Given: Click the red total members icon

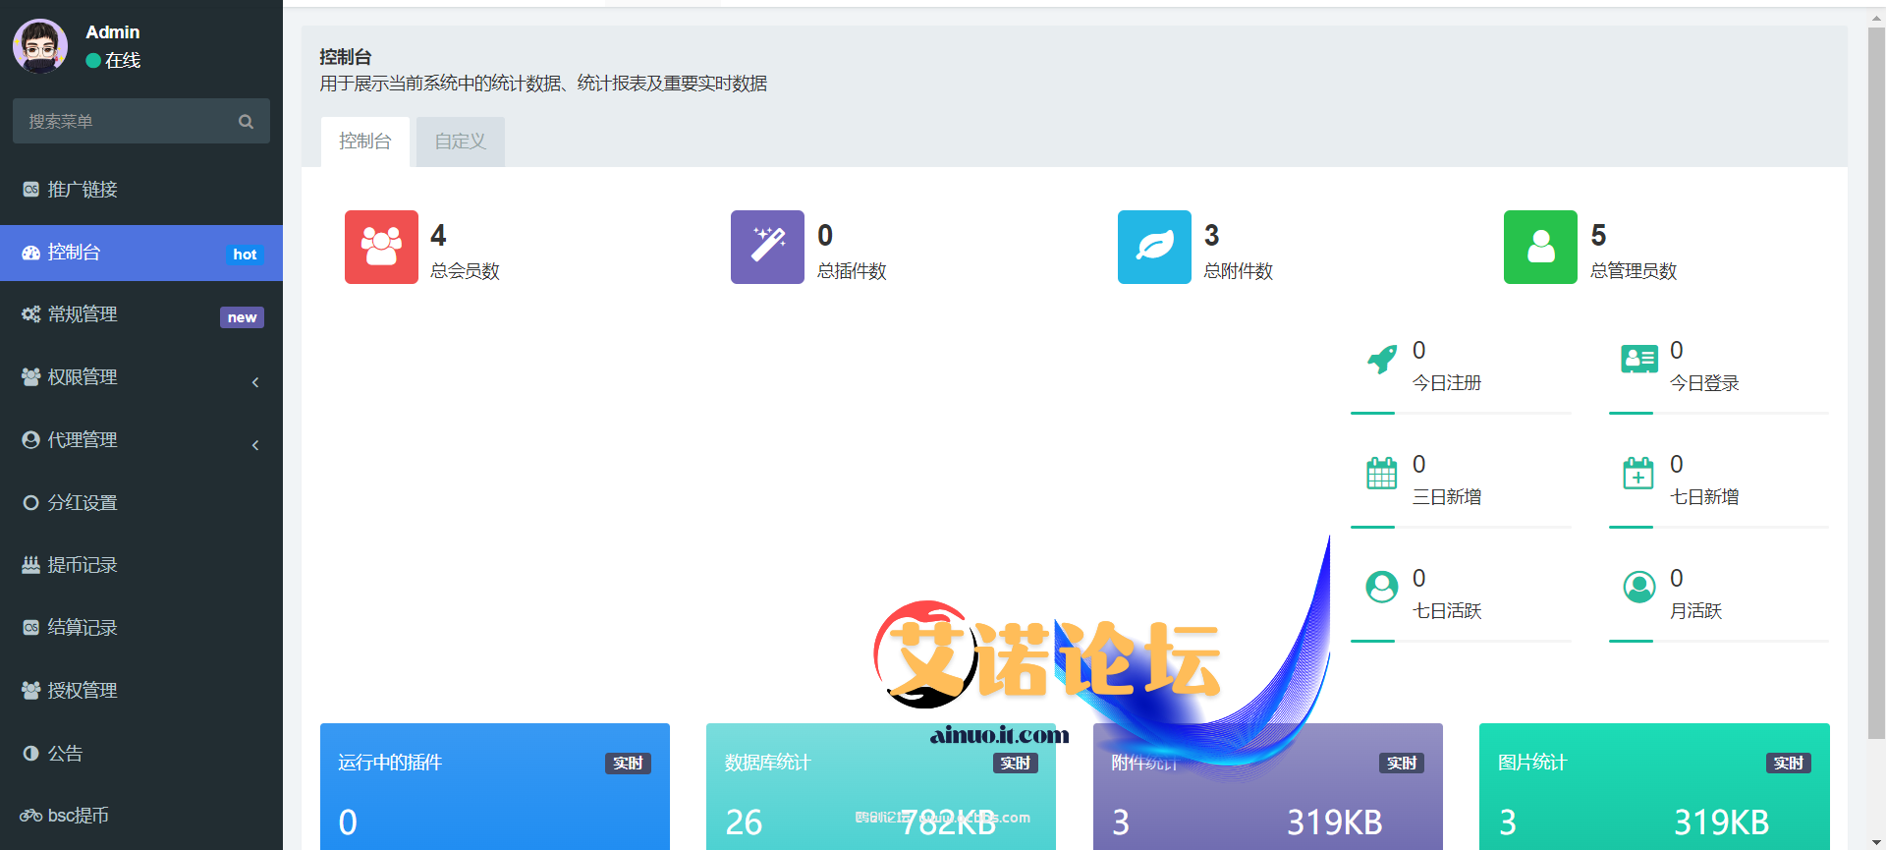Looking at the screenshot, I should point(381,247).
